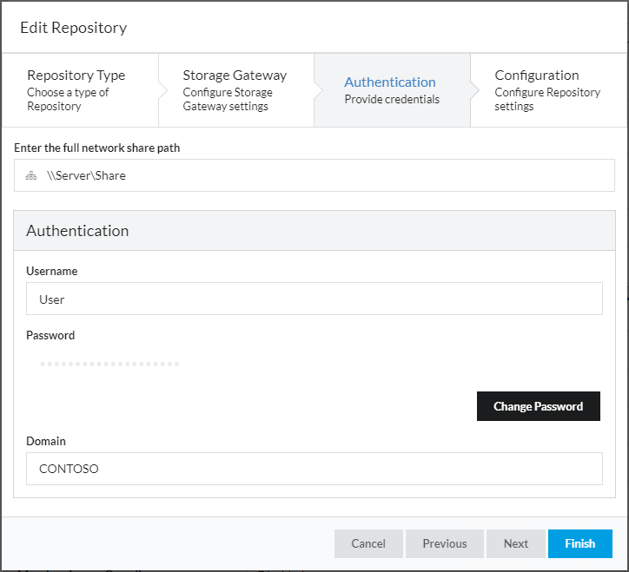The width and height of the screenshot is (629, 572).
Task: Switch to the Configuration step
Action: pos(547,90)
